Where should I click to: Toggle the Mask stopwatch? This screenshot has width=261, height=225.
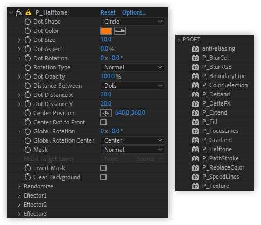coord(27,150)
